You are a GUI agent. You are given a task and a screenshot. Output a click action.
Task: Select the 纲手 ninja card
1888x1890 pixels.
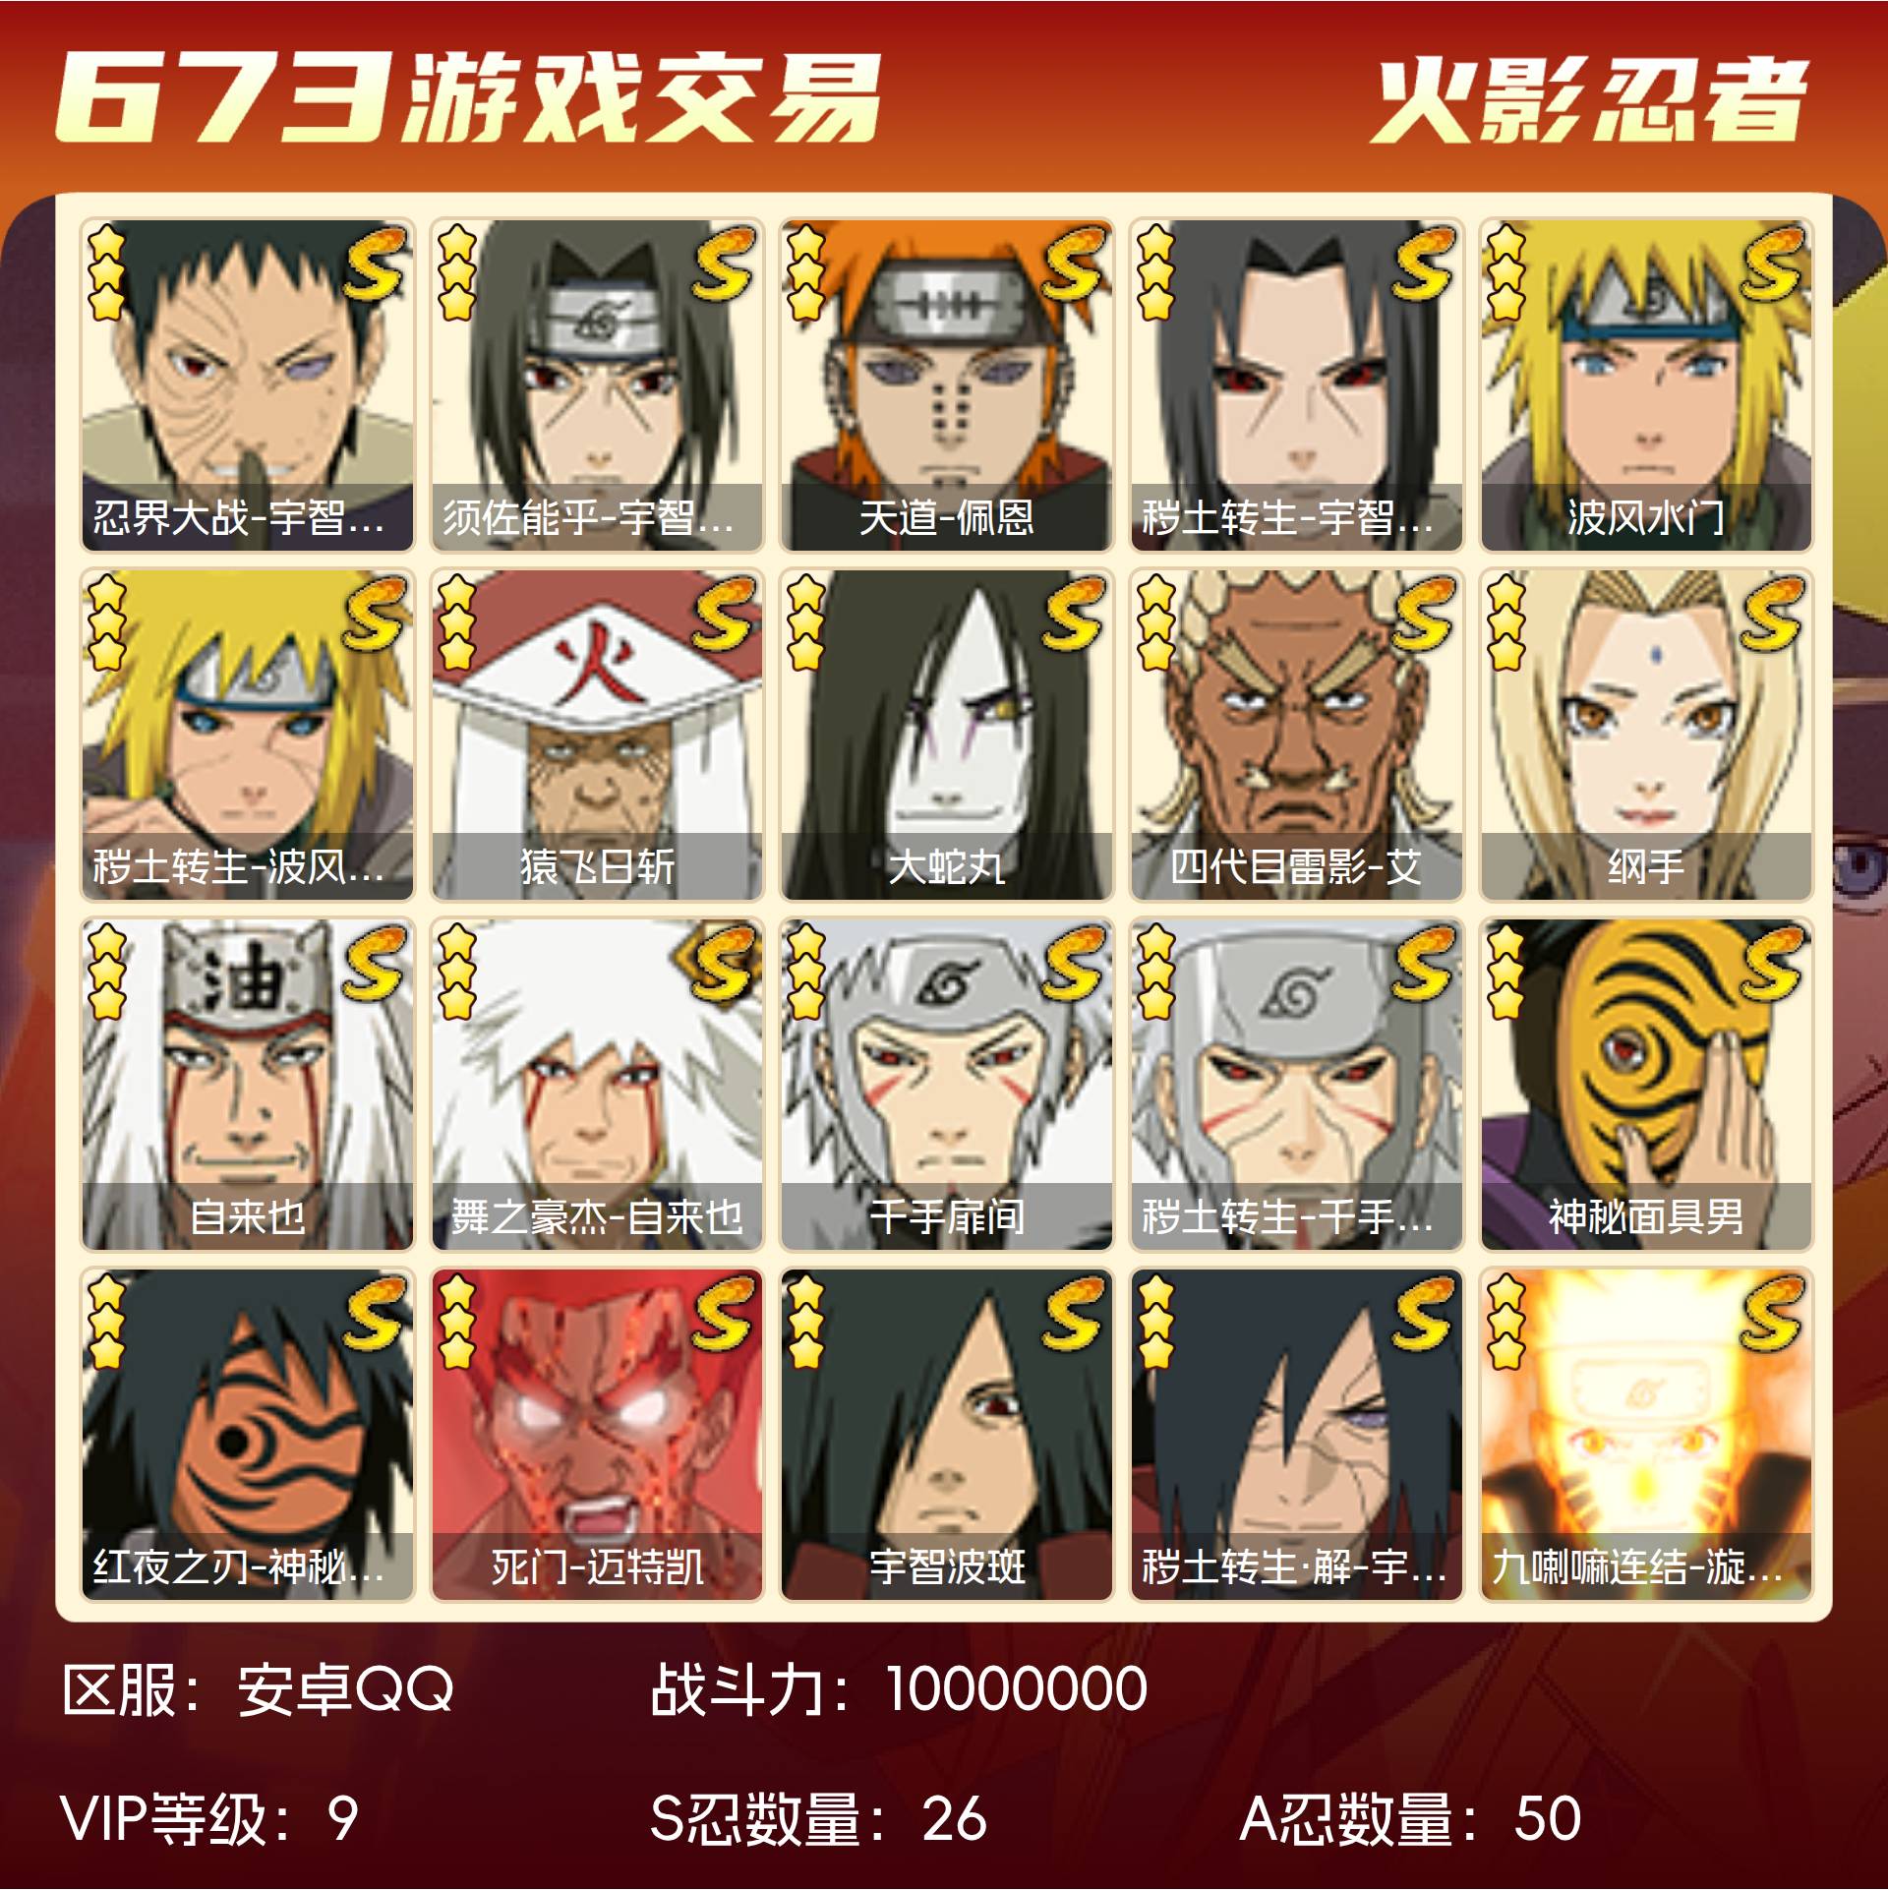1646,735
